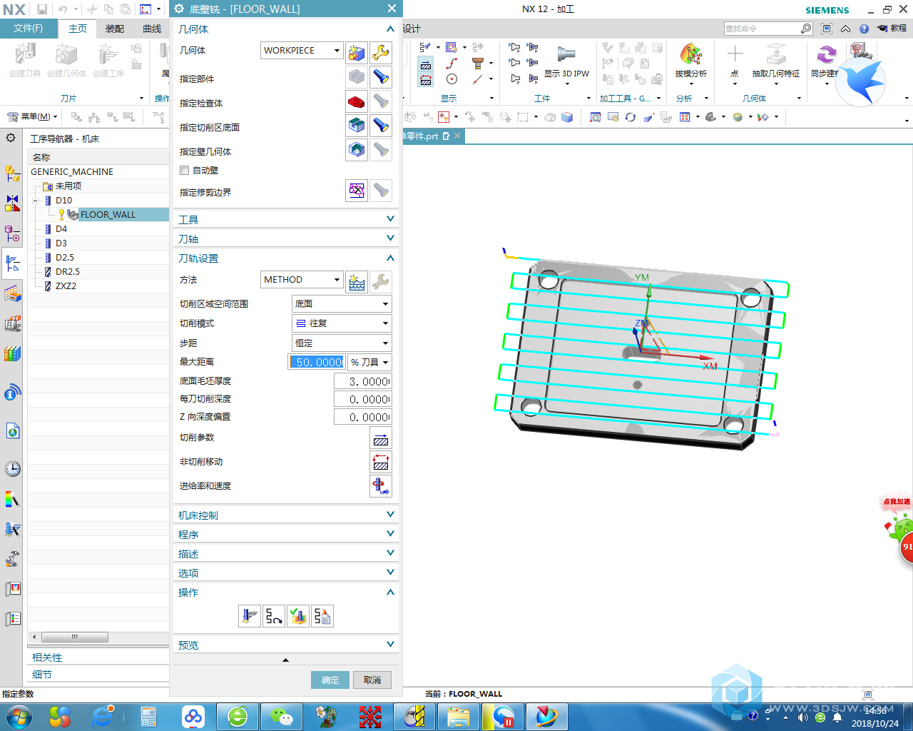Switch to the 主页 ribbon tab

(78, 29)
